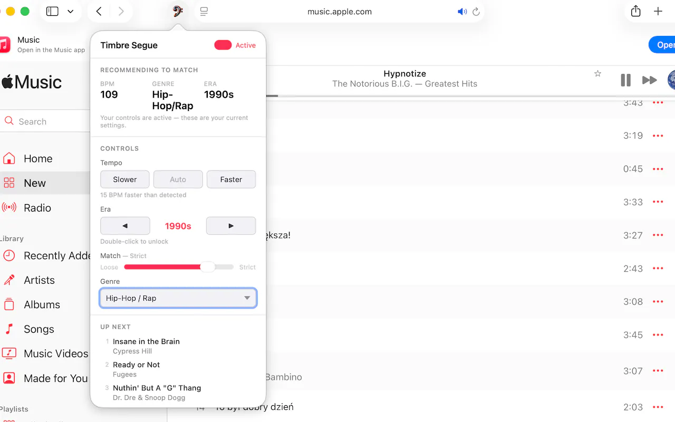The image size is (675, 422).
Task: Open Artists in the library
Action: [x=39, y=280]
